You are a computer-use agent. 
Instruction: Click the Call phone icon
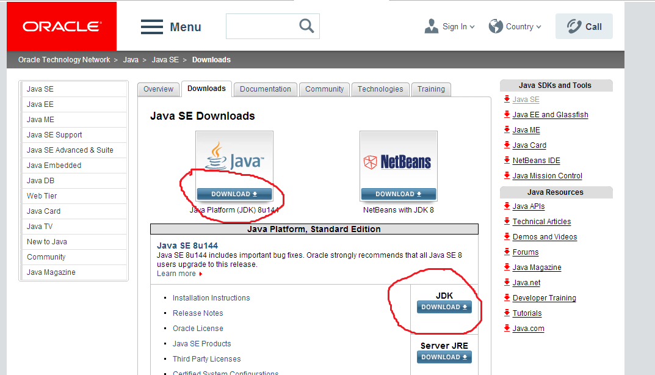pyautogui.click(x=574, y=26)
